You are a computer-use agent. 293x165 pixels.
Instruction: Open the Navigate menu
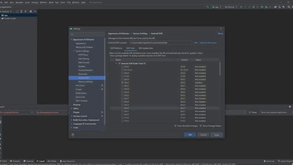pos(19,2)
